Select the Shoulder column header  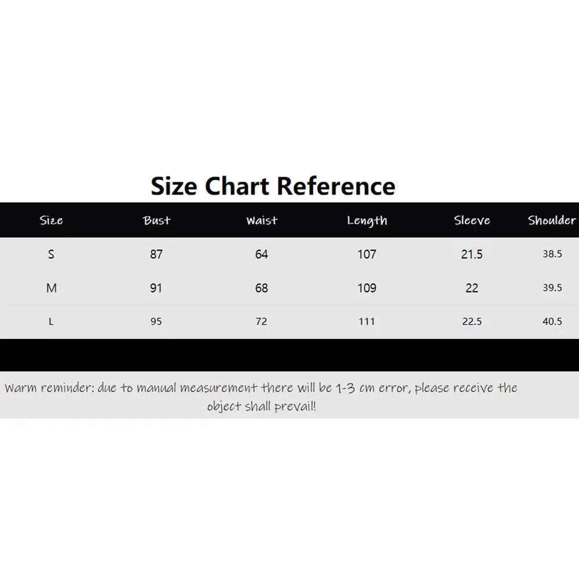pos(552,220)
